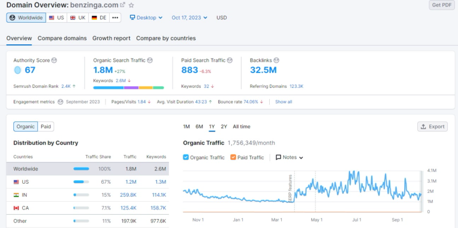Click the desktop monitor device icon
Image resolution: width=458 pixels, height=228 pixels.
(132, 17)
